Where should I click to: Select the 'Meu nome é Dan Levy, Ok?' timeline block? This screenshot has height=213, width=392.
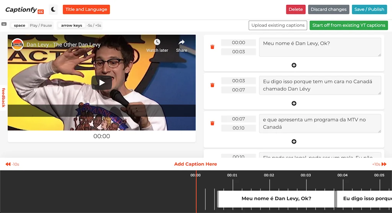[276, 199]
